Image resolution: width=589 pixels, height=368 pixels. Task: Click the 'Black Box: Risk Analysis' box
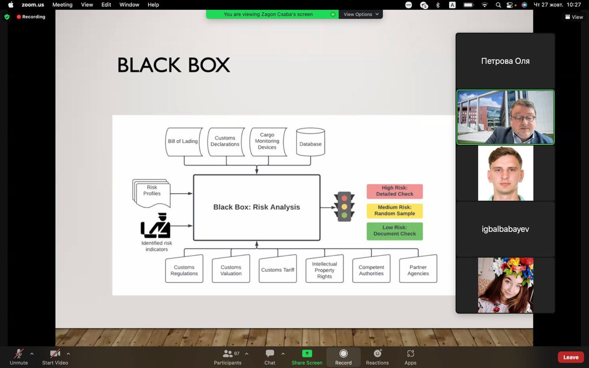(256, 207)
